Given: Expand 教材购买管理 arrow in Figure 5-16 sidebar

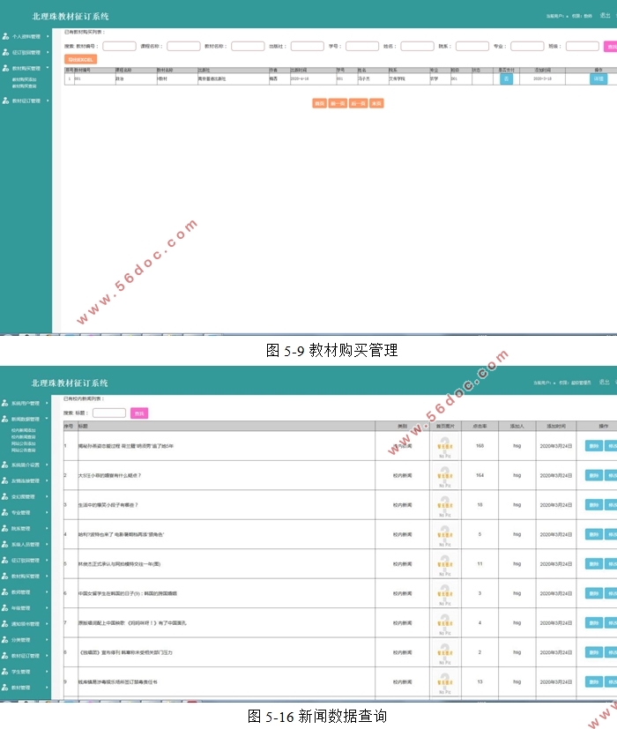Looking at the screenshot, I should 47,576.
